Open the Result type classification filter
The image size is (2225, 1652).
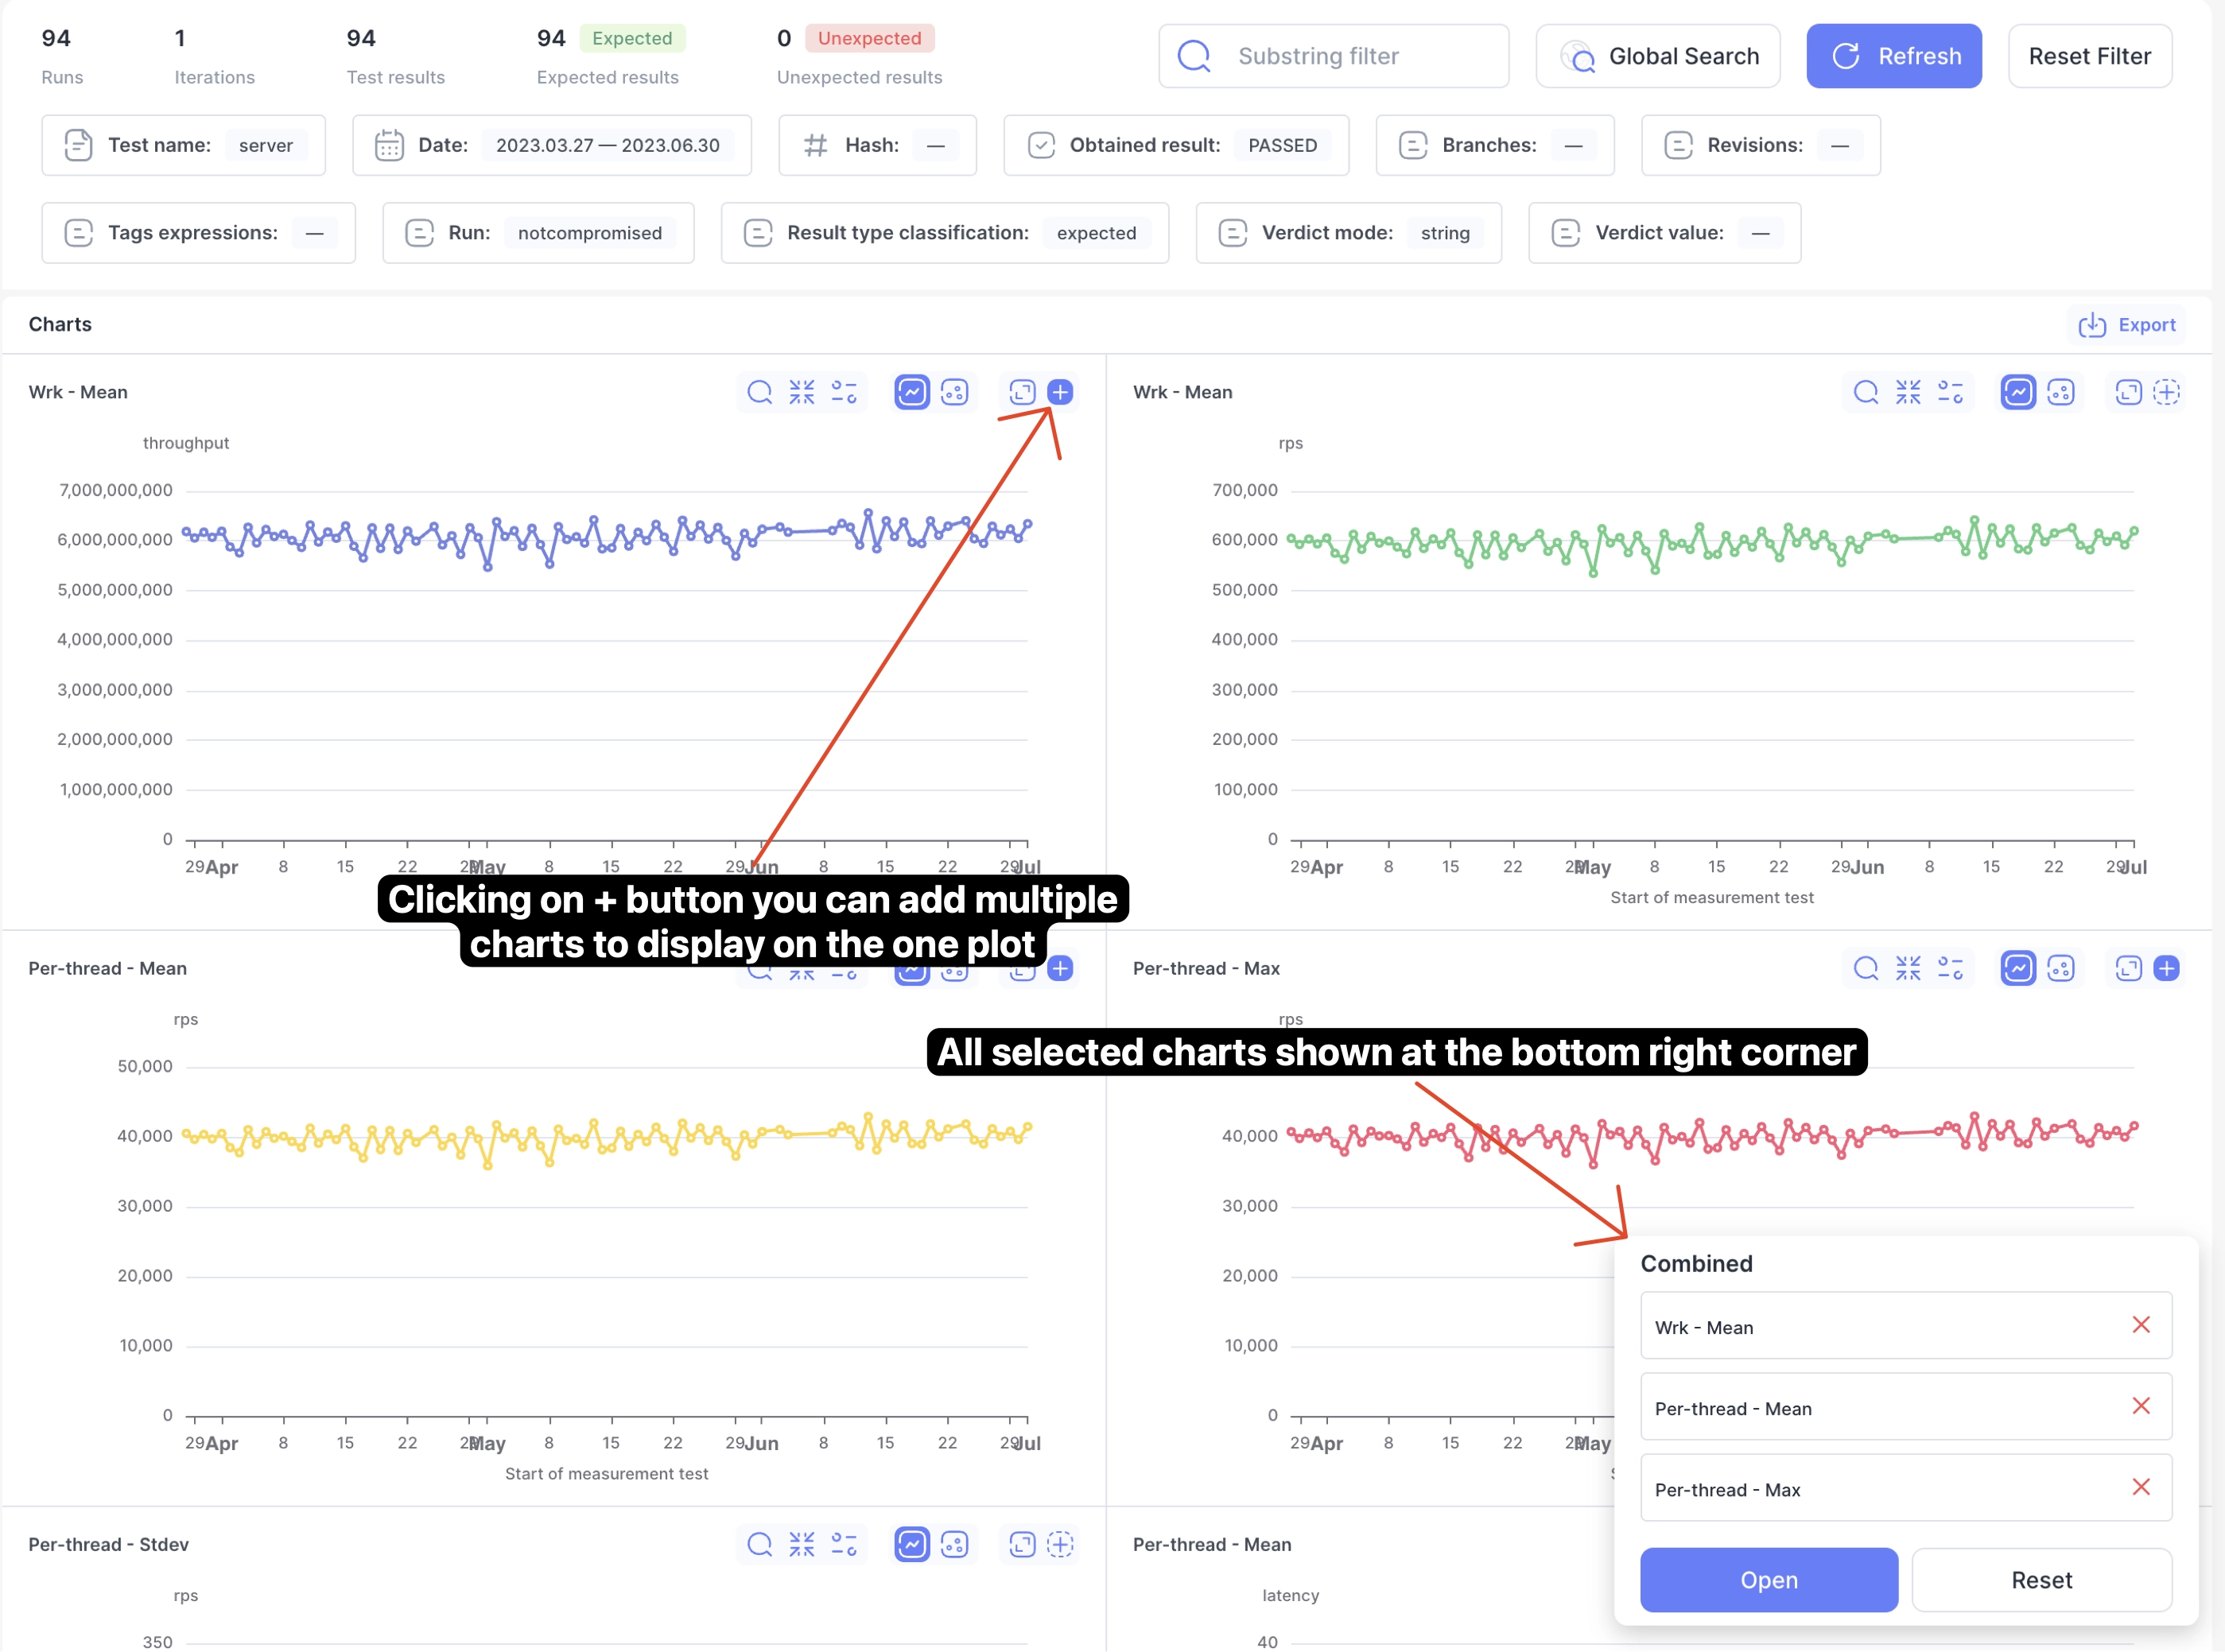944,233
